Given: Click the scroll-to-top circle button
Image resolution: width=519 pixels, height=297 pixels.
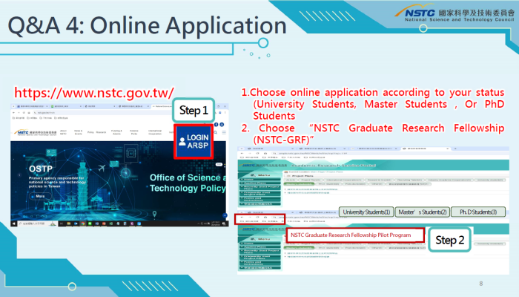Looking at the screenshot, I should (225, 215).
